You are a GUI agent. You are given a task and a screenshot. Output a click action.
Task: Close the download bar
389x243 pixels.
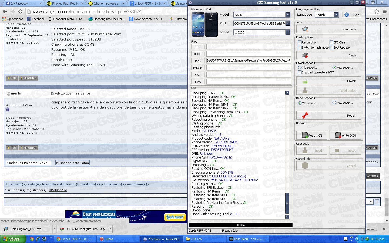(x=384, y=229)
